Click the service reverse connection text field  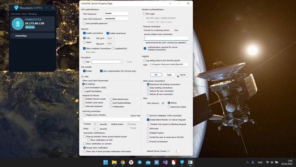[x=166, y=38]
